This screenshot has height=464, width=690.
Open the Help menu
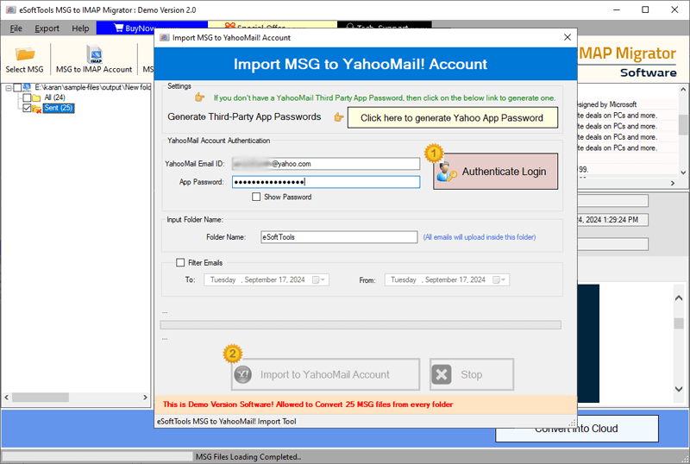pos(80,28)
